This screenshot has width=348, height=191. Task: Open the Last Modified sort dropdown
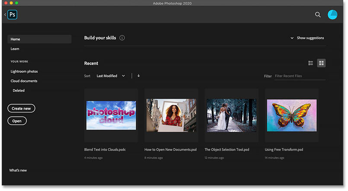[x=111, y=76]
